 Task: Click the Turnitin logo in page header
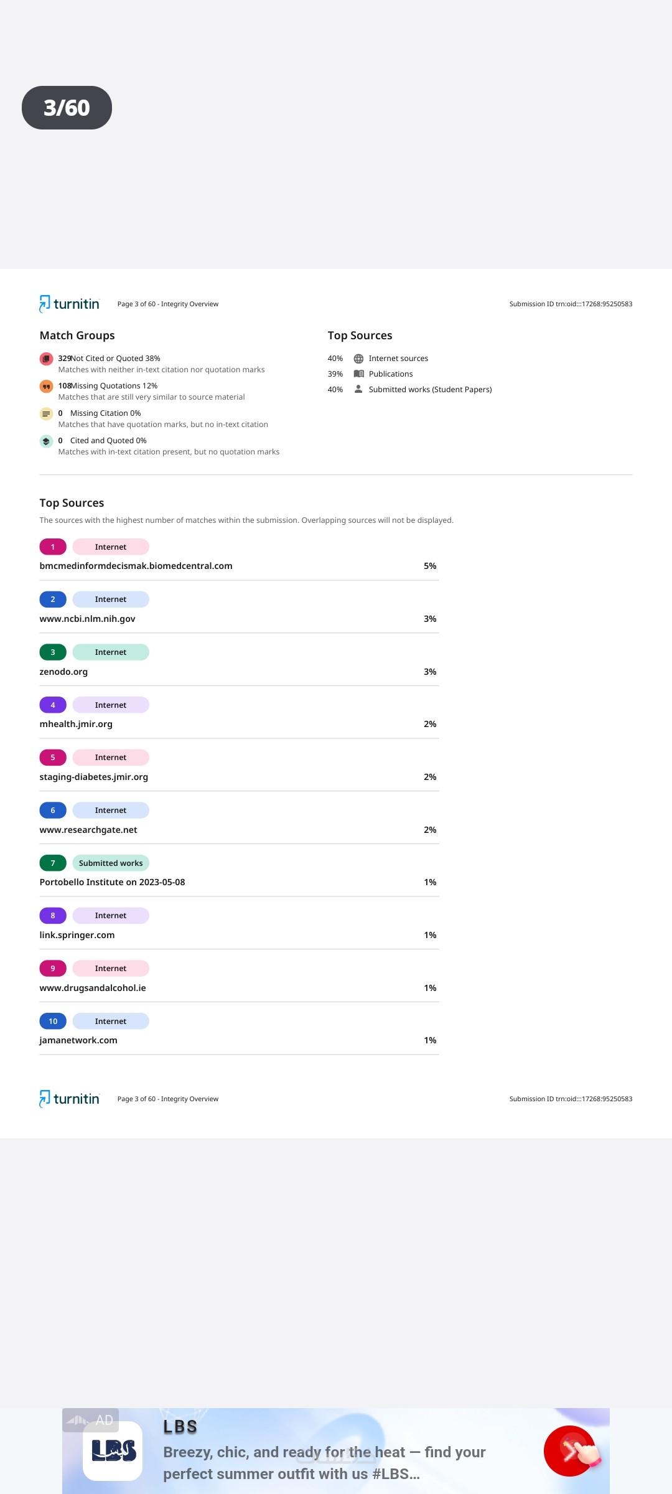coord(70,304)
